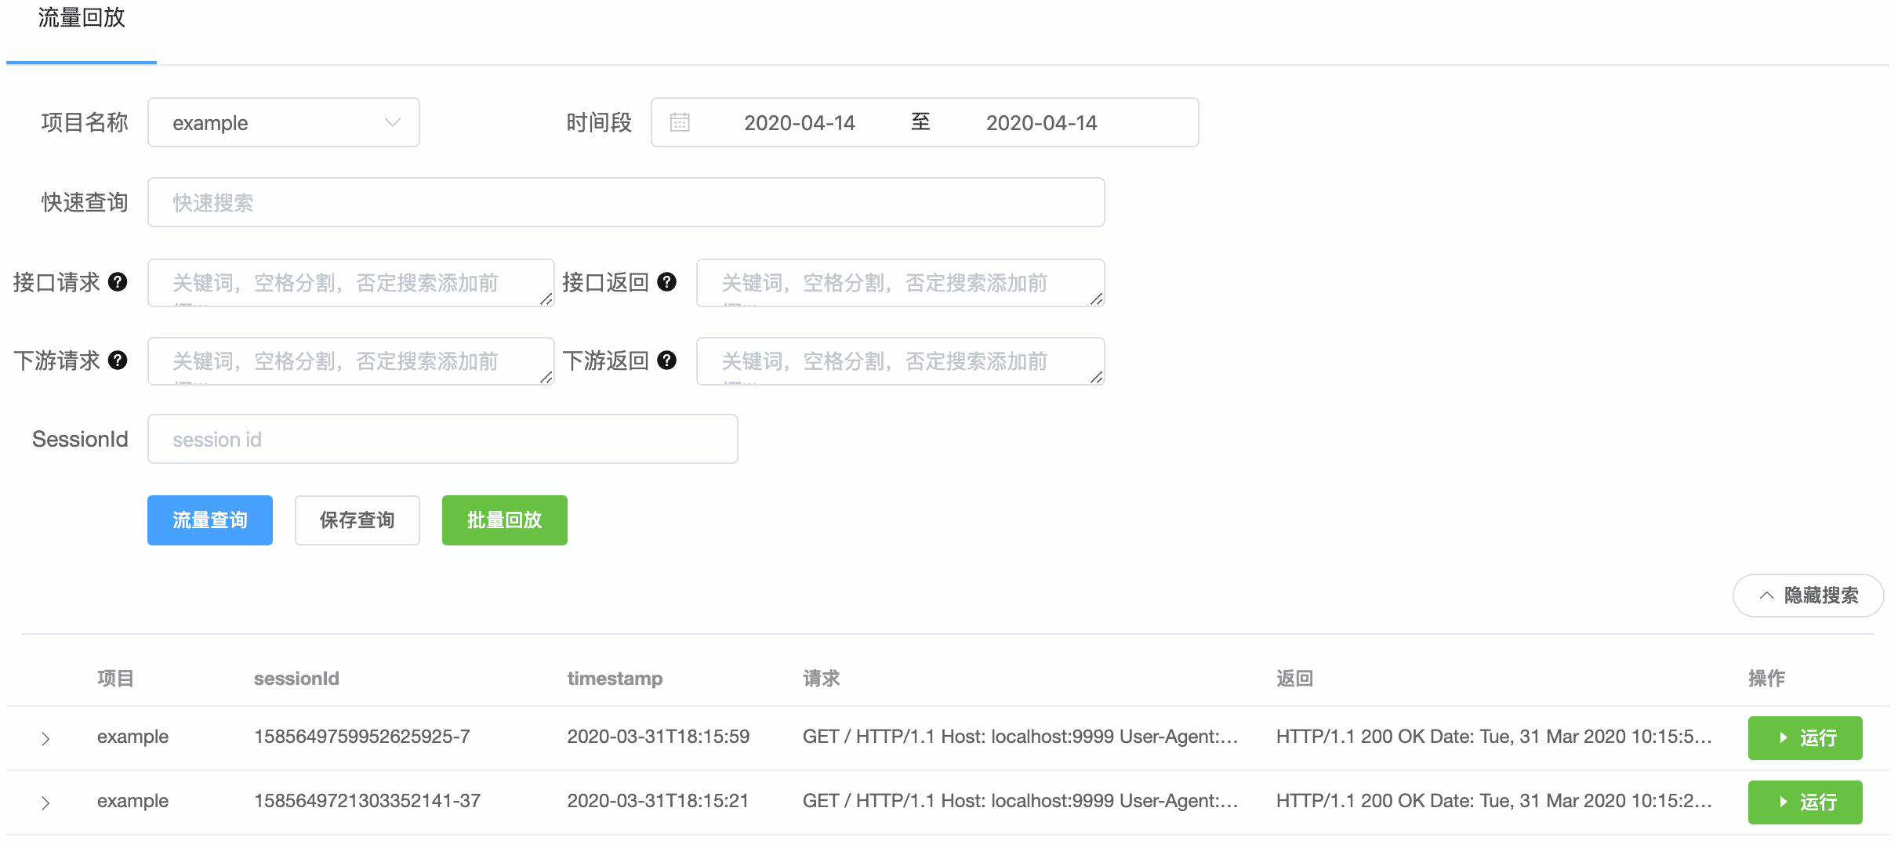
Task: Click the session id input field
Action: pos(442,439)
